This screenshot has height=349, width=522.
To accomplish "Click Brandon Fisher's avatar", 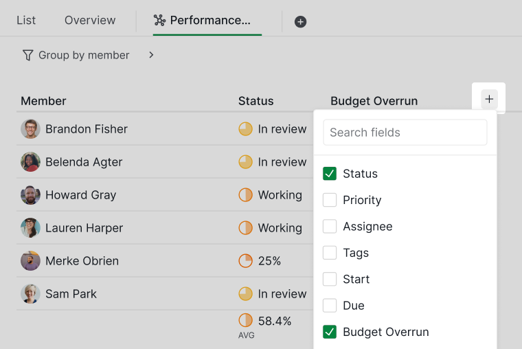I will [x=30, y=129].
